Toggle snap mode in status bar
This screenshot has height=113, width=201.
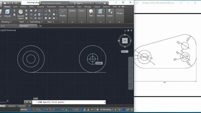(34, 110)
